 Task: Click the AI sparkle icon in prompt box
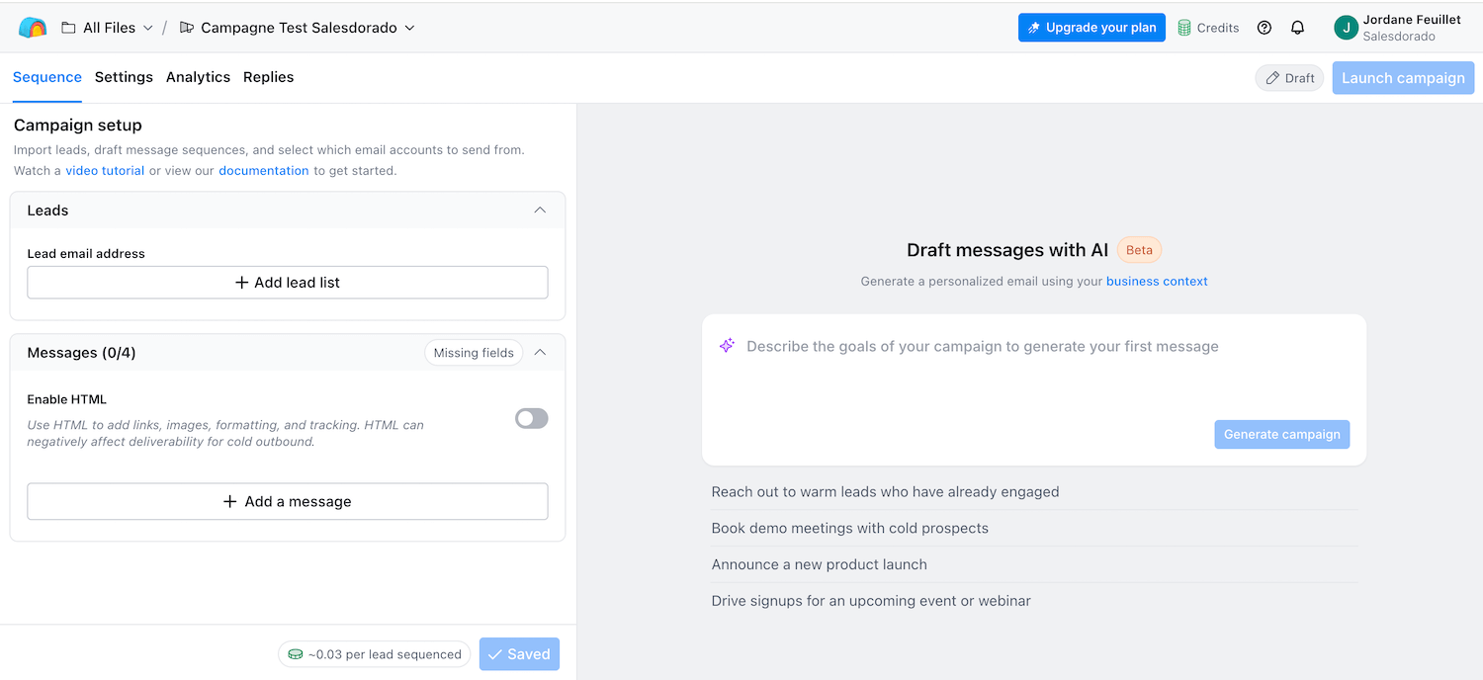tap(727, 346)
